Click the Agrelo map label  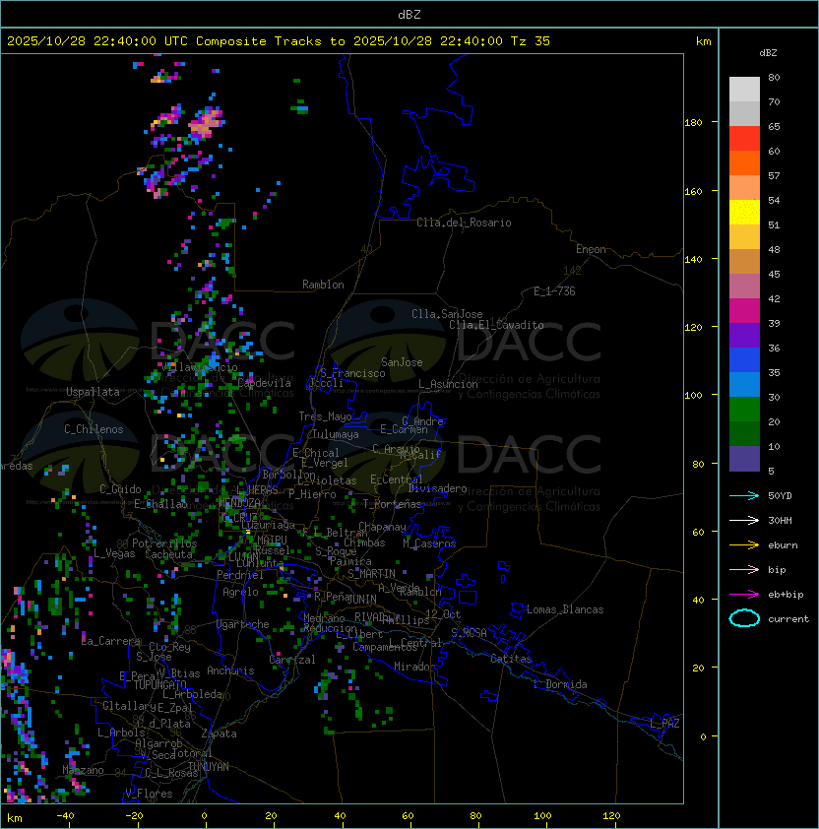click(x=240, y=592)
